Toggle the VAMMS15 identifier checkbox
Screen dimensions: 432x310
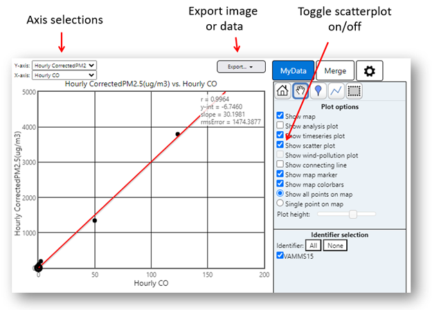coord(280,256)
